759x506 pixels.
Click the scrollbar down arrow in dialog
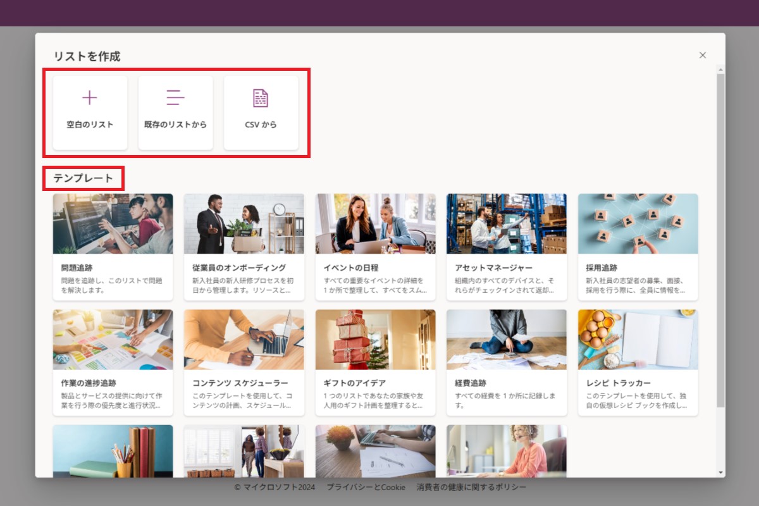[x=720, y=472]
